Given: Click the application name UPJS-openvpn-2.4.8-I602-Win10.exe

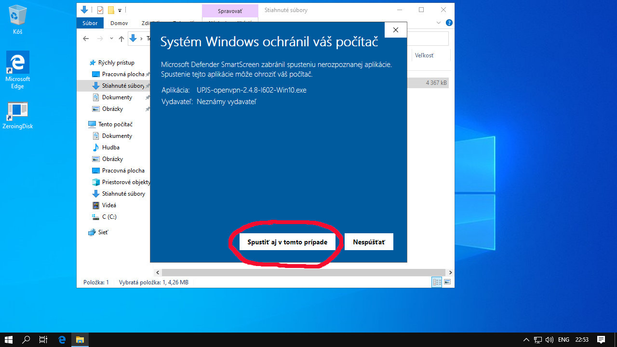Looking at the screenshot, I should point(252,90).
